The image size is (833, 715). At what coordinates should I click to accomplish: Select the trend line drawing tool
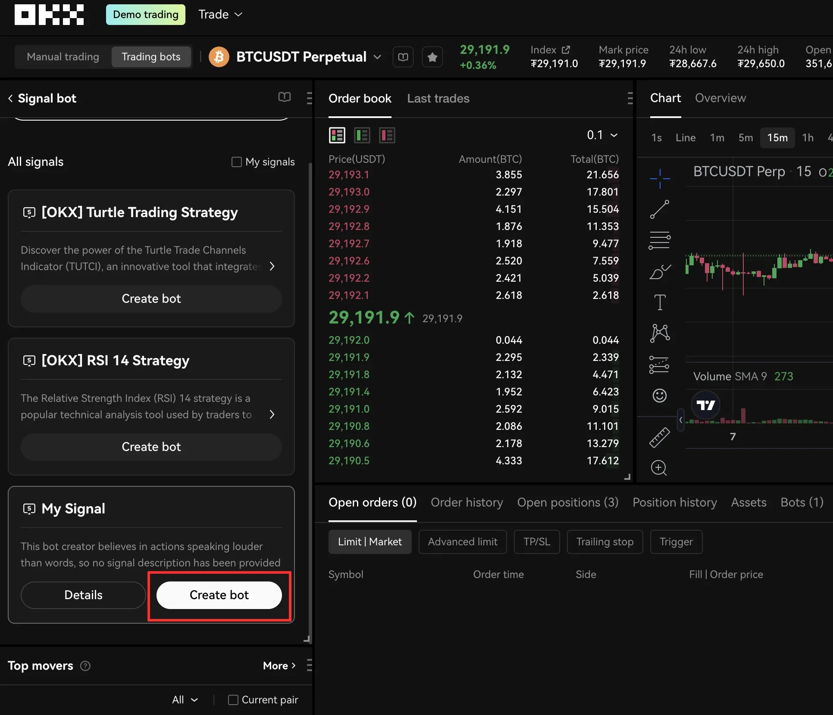pyautogui.click(x=659, y=210)
